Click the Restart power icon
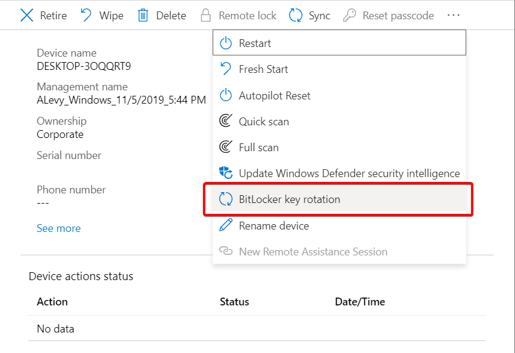 point(226,43)
